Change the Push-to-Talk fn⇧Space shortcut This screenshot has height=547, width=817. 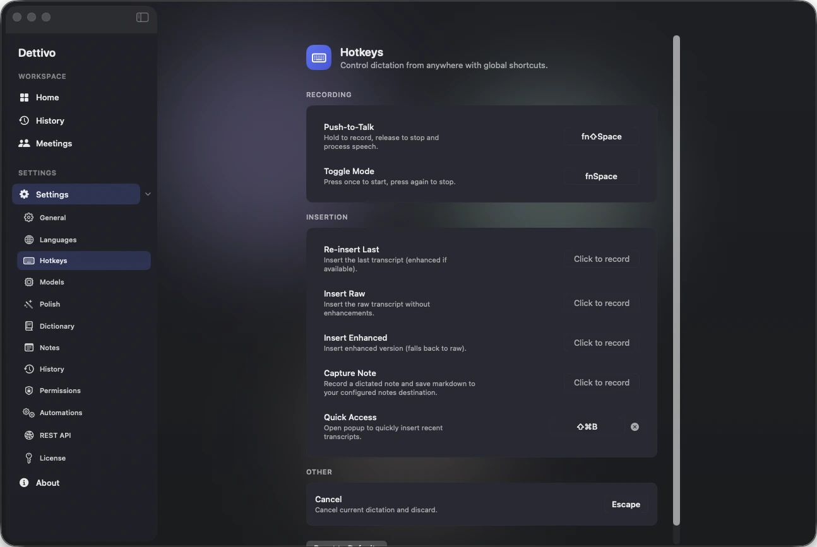click(x=601, y=136)
